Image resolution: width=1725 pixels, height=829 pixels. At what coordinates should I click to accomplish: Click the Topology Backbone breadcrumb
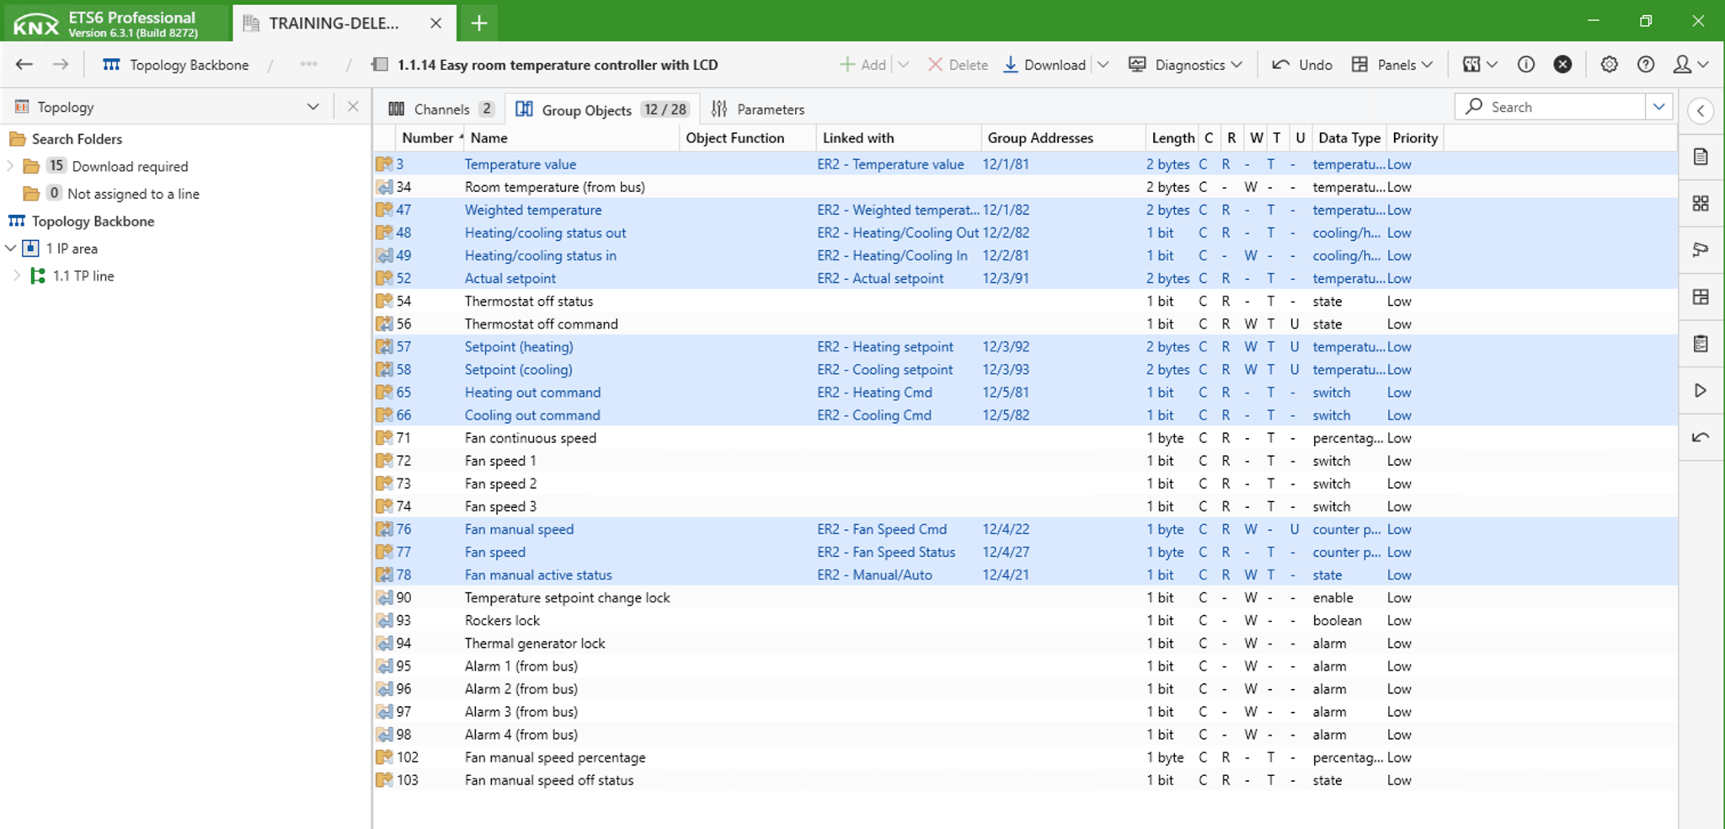point(176,65)
